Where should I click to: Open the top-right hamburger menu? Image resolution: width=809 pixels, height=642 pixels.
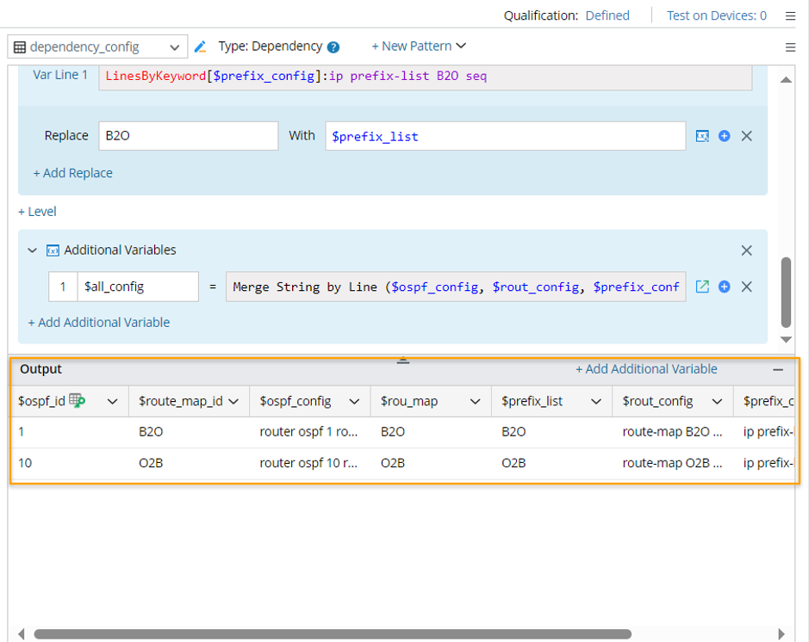click(790, 15)
